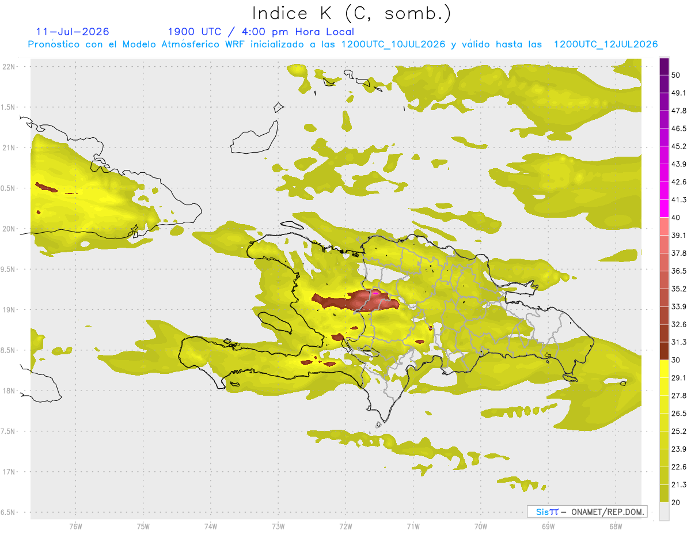Click the legend value "30"
The image size is (691, 534).
(677, 360)
